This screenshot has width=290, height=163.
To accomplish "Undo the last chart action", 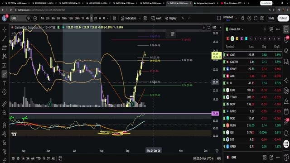I will pos(183,18).
